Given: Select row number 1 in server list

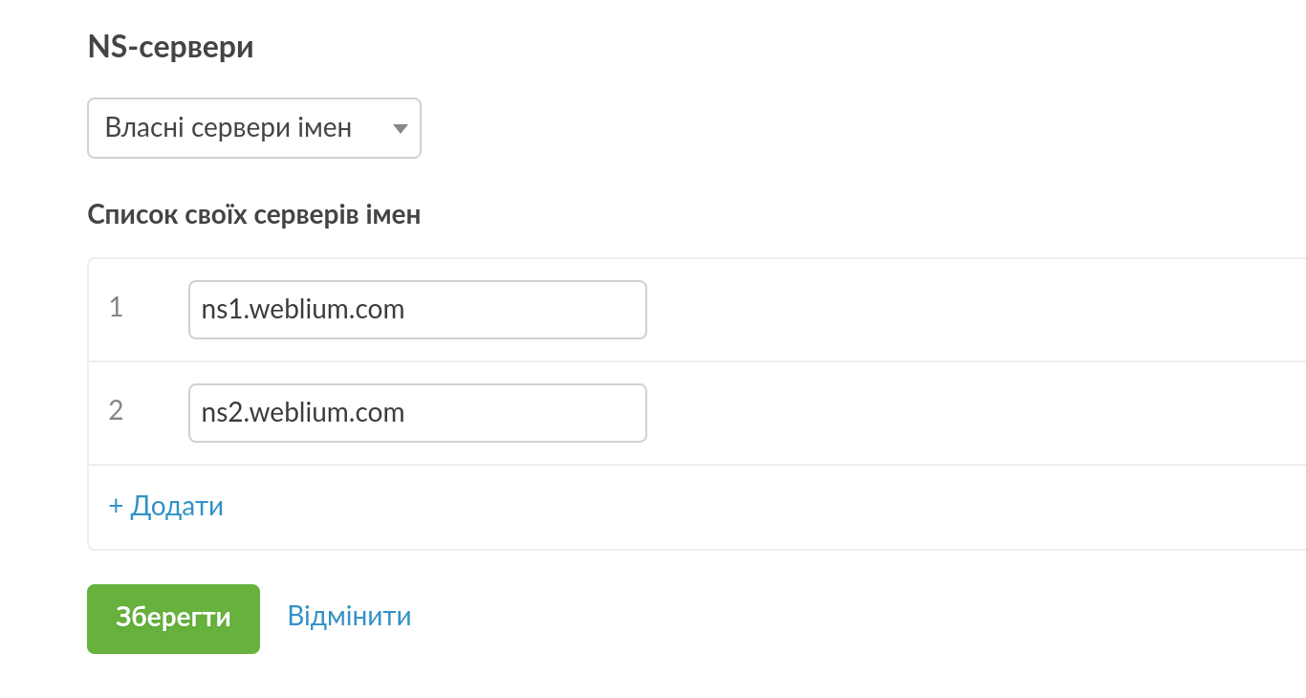Looking at the screenshot, I should (x=116, y=308).
